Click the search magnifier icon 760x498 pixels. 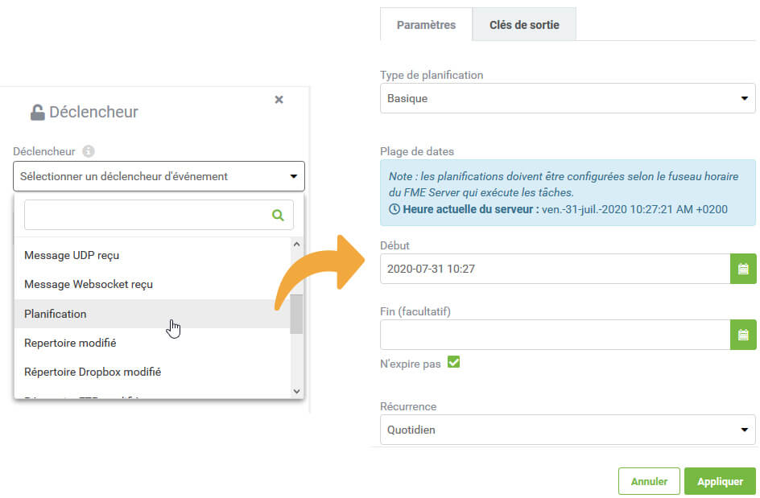278,215
